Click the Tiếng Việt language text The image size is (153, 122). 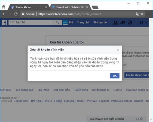click(x=6, y=101)
